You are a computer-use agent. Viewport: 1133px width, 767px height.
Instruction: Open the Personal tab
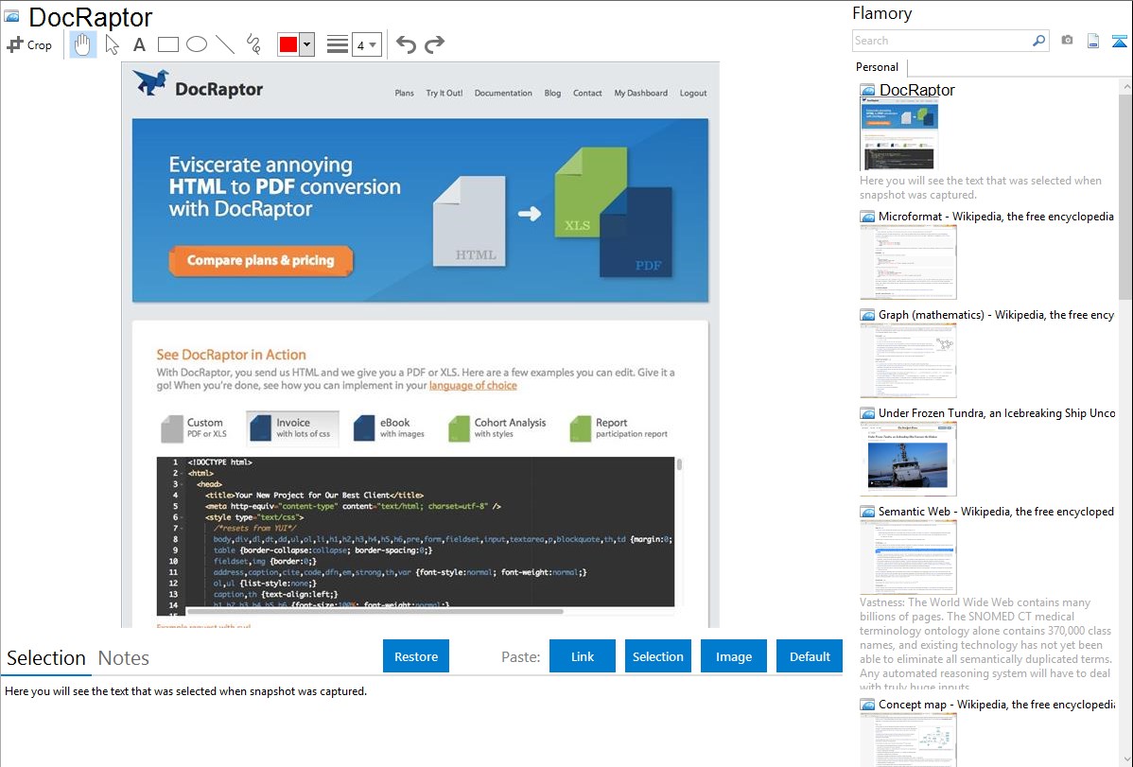878,67
